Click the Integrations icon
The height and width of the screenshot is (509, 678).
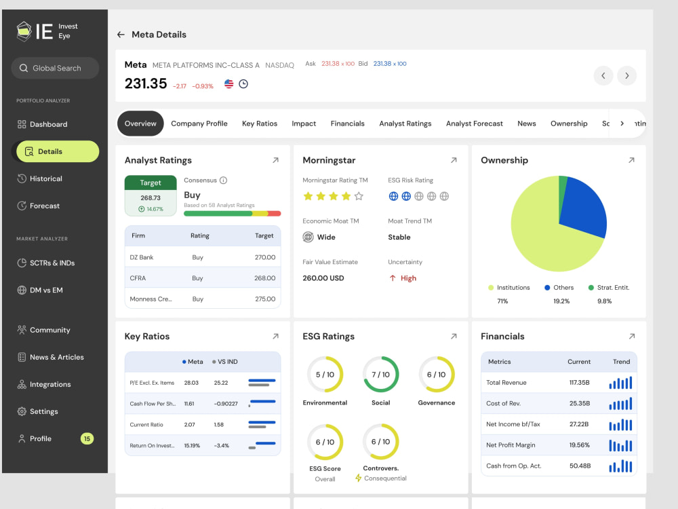pos(22,384)
